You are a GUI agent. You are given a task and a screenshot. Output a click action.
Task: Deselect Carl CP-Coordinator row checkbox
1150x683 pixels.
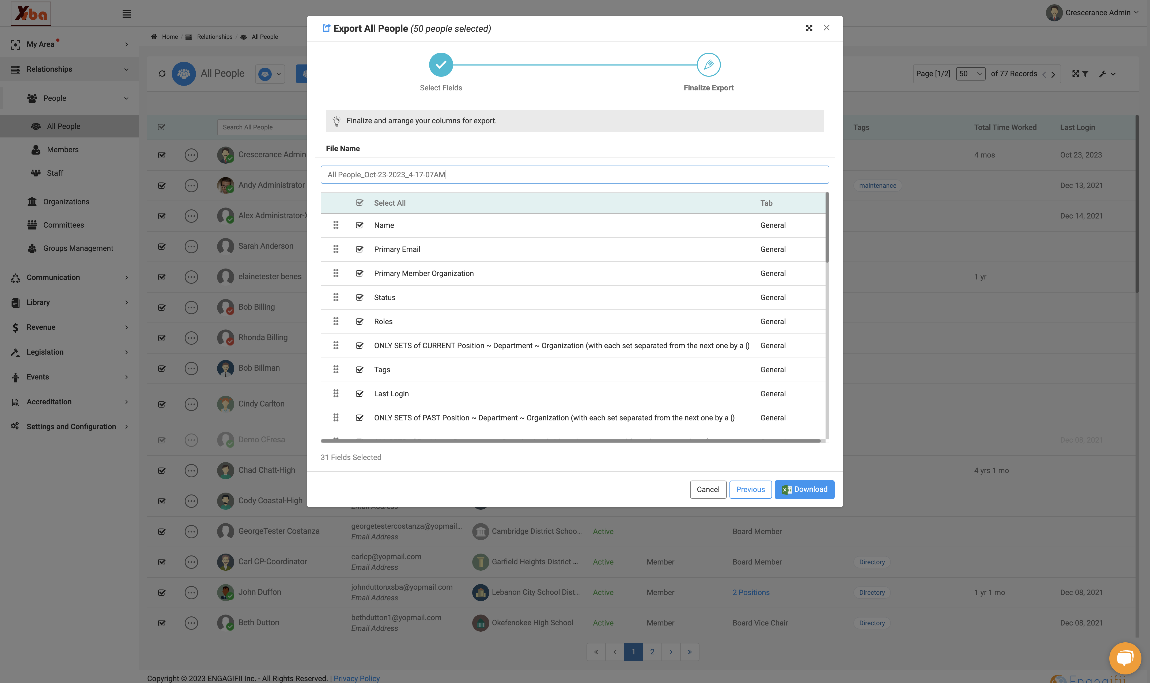[162, 562]
